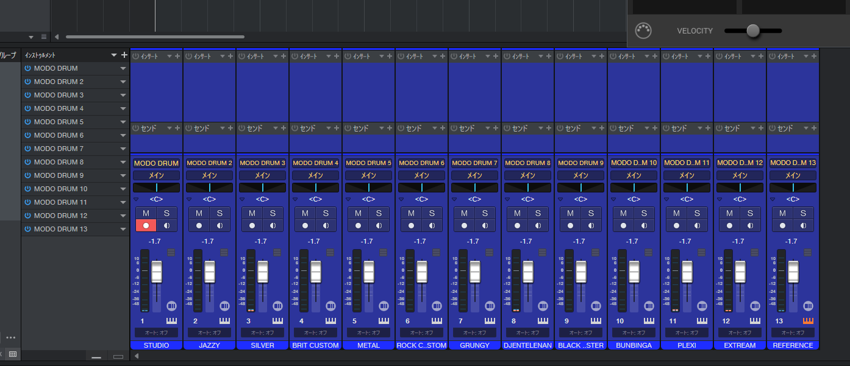Screen dimensions: 850x366
Task: Add an insert with plus on STUDIO channel
Action: [177, 56]
